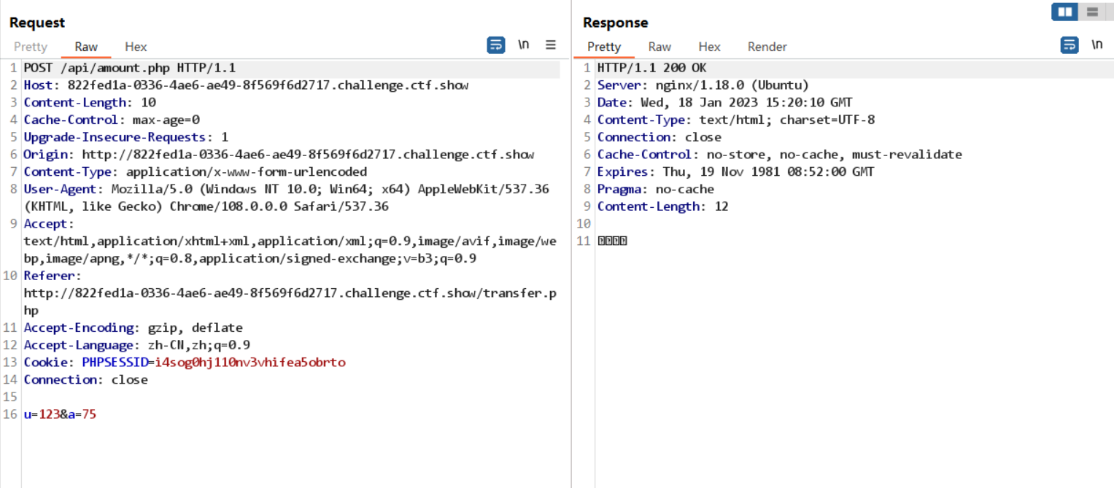Open the Pretty tab in Request
The image size is (1114, 488).
[31, 47]
